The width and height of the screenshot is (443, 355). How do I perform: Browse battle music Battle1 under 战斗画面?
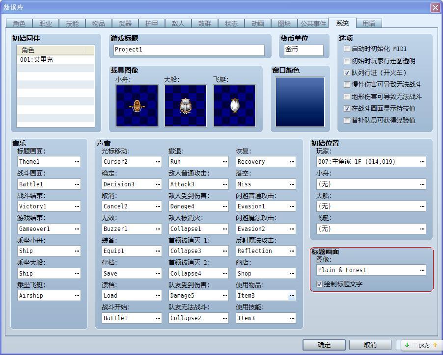pos(77,184)
